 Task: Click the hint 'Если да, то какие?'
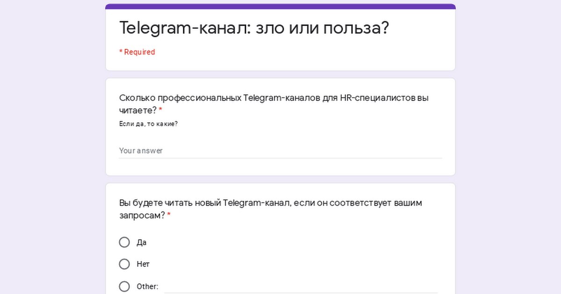click(x=148, y=124)
